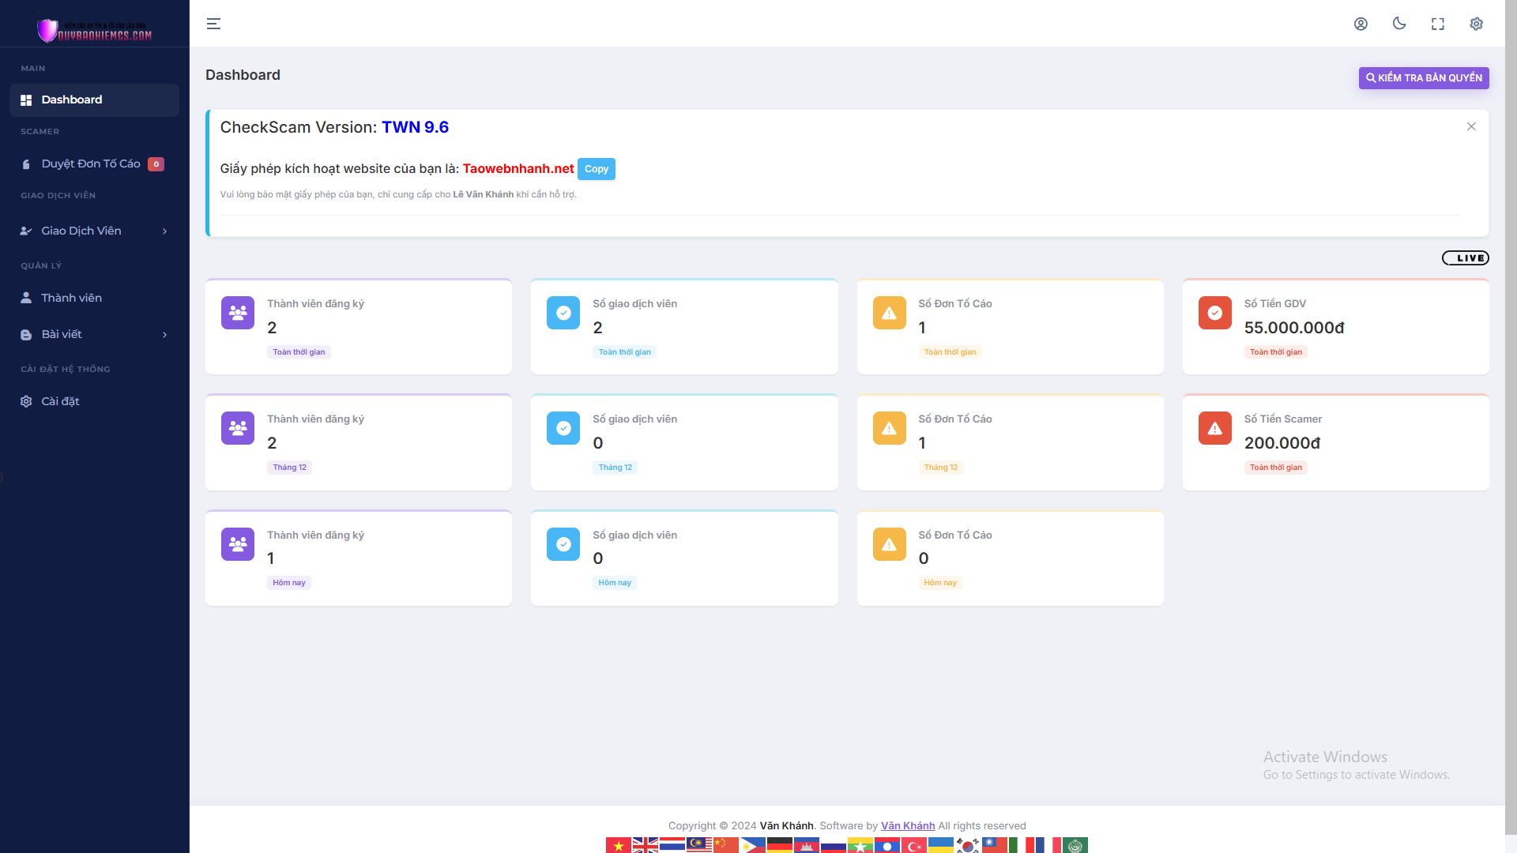Select the UK flag in the footer

646,844
